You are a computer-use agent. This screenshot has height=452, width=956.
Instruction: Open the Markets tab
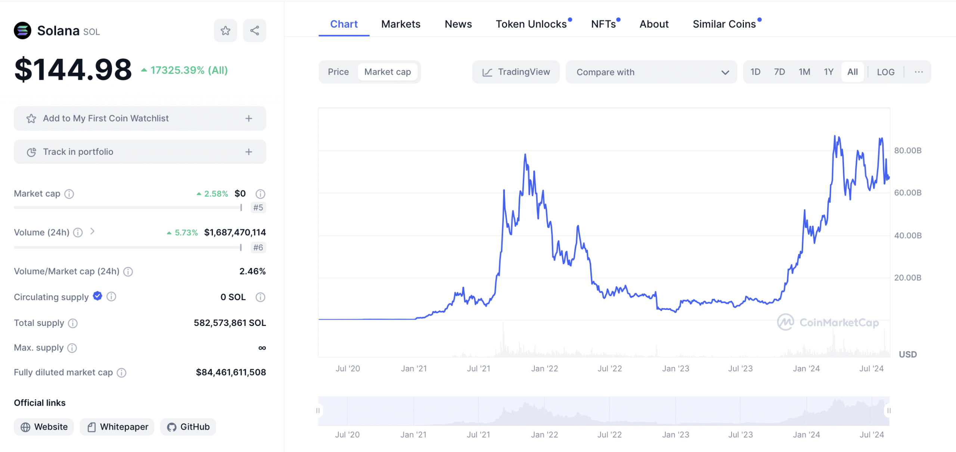[x=401, y=24]
